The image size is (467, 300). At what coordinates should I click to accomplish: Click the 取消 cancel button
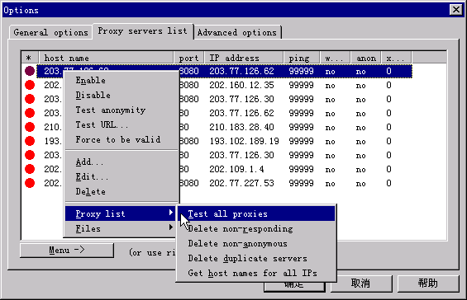pos(361,284)
